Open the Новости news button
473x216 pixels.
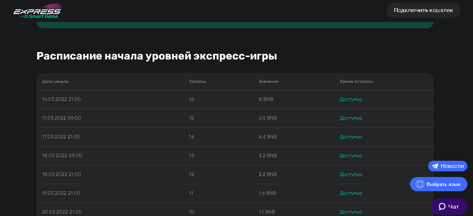[448, 166]
